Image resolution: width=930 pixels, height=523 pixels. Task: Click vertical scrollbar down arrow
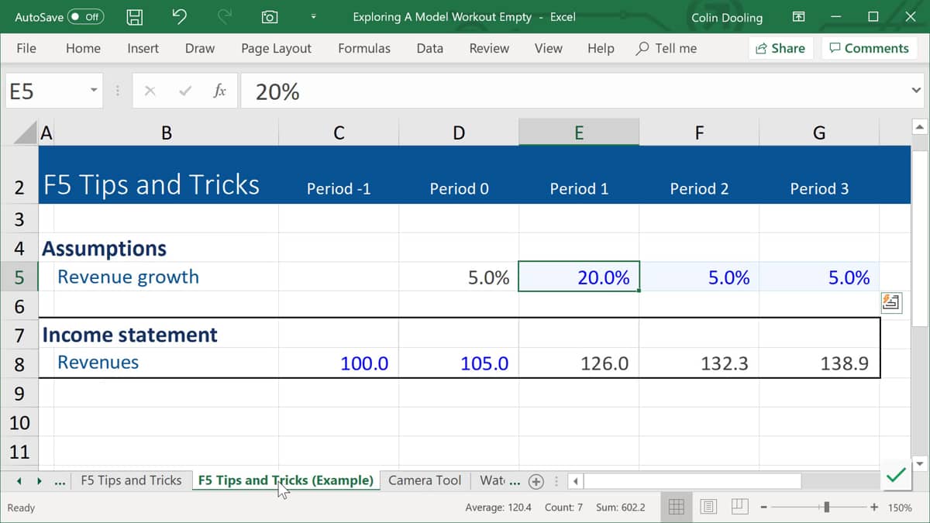(x=920, y=464)
